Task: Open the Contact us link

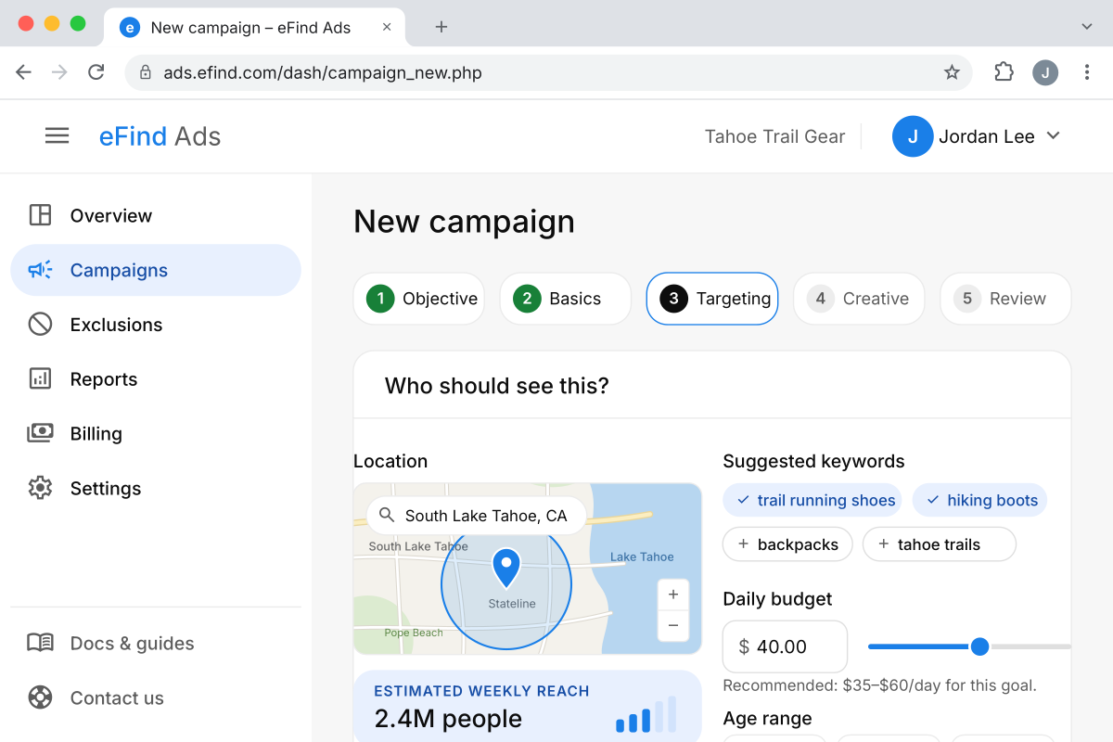Action: (156, 697)
